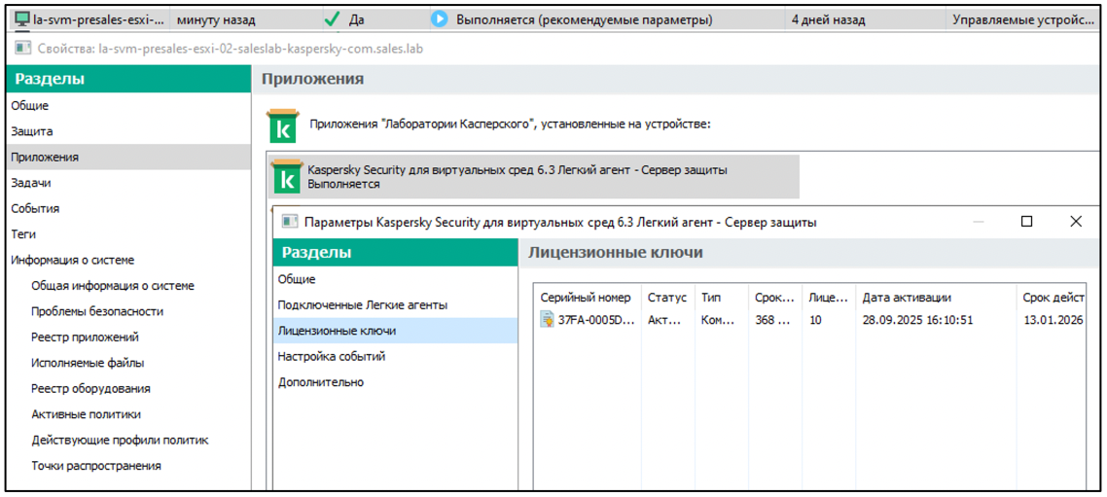This screenshot has height=497, width=1107.
Task: Click the Акт... status cell
Action: (665, 320)
